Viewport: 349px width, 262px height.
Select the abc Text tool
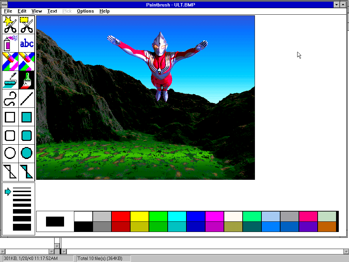[27, 43]
